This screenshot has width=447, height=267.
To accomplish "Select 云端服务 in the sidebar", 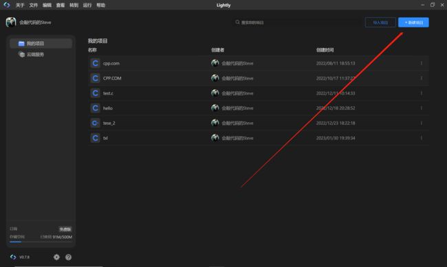I will 41,54.
